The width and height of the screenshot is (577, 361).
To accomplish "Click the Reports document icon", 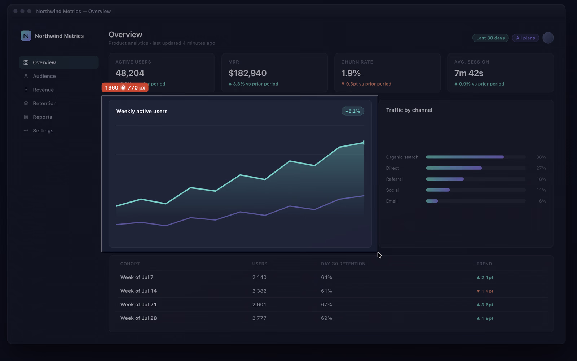I will coord(26,117).
